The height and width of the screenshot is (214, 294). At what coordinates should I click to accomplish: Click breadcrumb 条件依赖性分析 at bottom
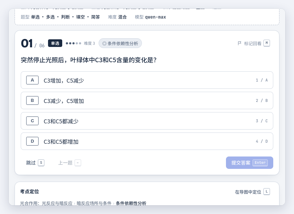(131, 203)
